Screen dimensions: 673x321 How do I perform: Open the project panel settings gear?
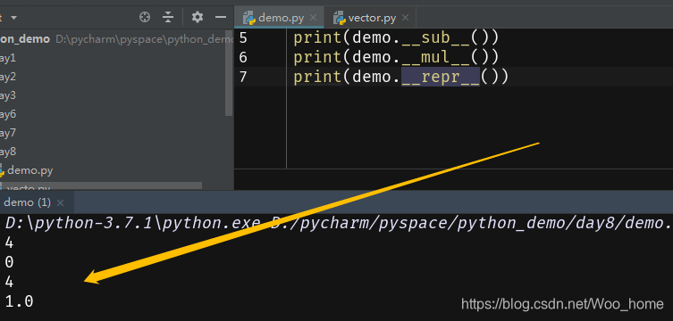[198, 17]
